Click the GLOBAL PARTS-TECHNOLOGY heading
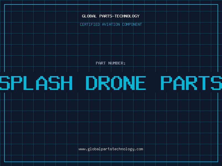The width and height of the screenshot is (222, 166). pos(111,16)
